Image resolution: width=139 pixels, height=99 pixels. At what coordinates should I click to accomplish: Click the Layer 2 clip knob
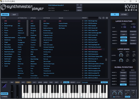(134, 27)
